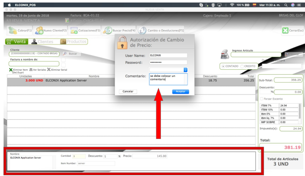
Task: Click the Siri menu bar icon
Action: click(292, 5)
